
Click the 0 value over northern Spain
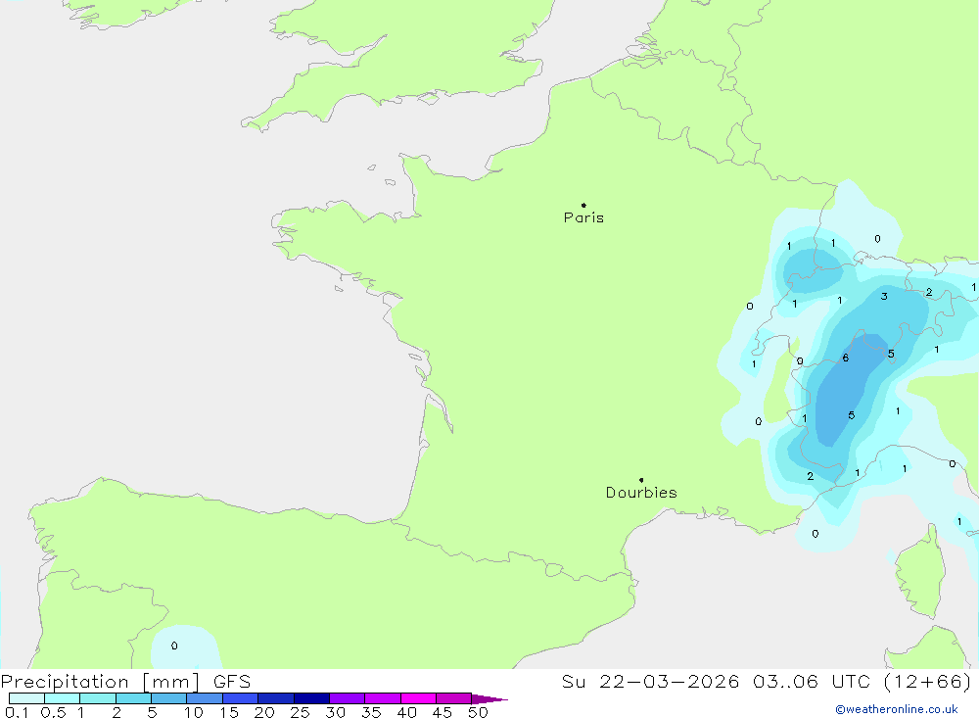[174, 646]
